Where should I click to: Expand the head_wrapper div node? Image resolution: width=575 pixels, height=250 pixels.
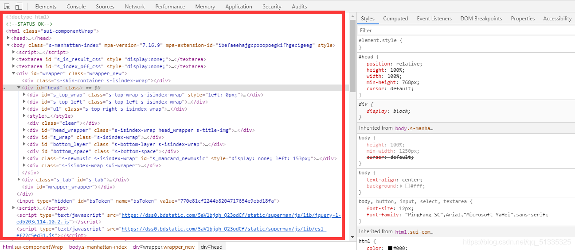24,130
